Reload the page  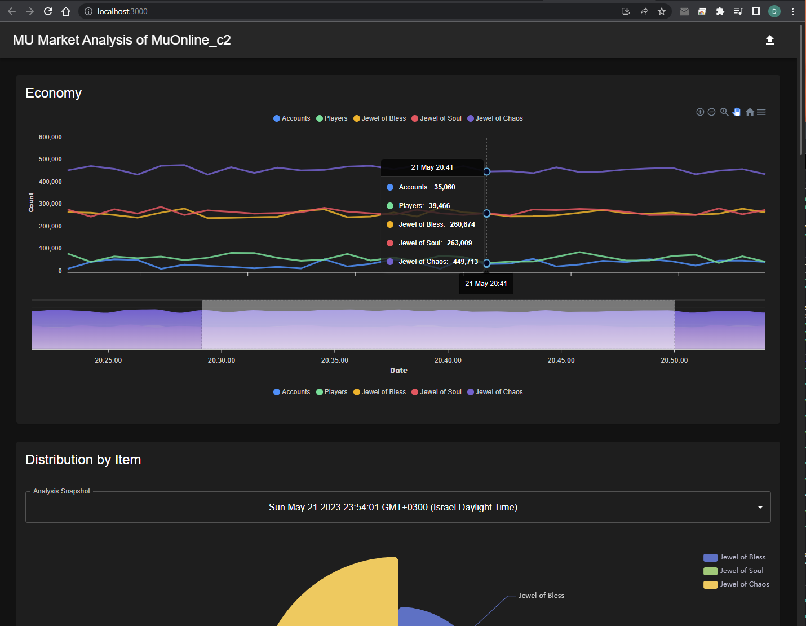48,11
